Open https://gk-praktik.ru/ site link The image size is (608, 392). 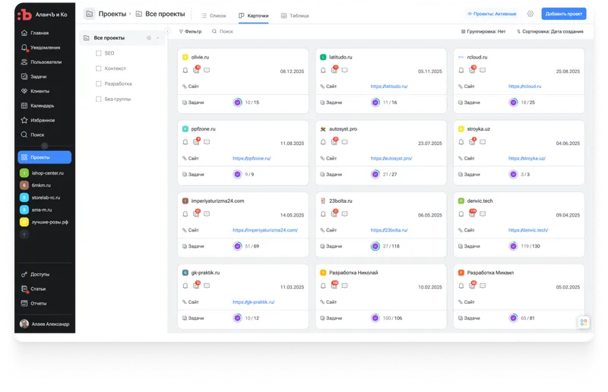[254, 302]
